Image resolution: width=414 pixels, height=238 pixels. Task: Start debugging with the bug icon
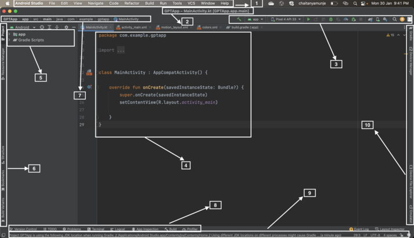pos(331,19)
